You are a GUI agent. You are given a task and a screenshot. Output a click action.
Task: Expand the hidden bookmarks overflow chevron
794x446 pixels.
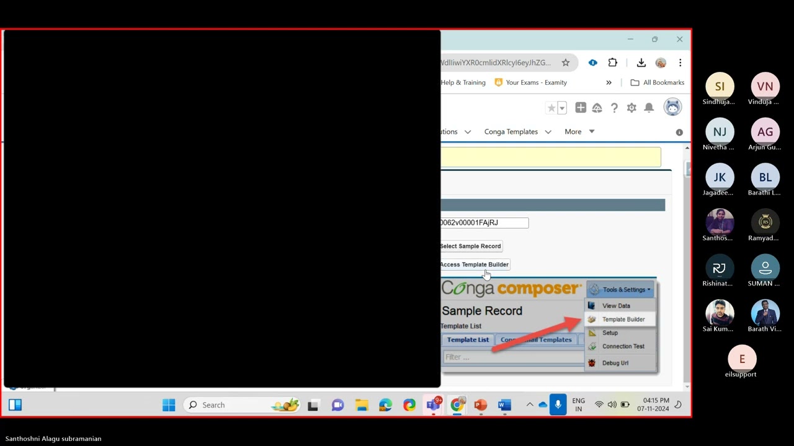(x=609, y=82)
